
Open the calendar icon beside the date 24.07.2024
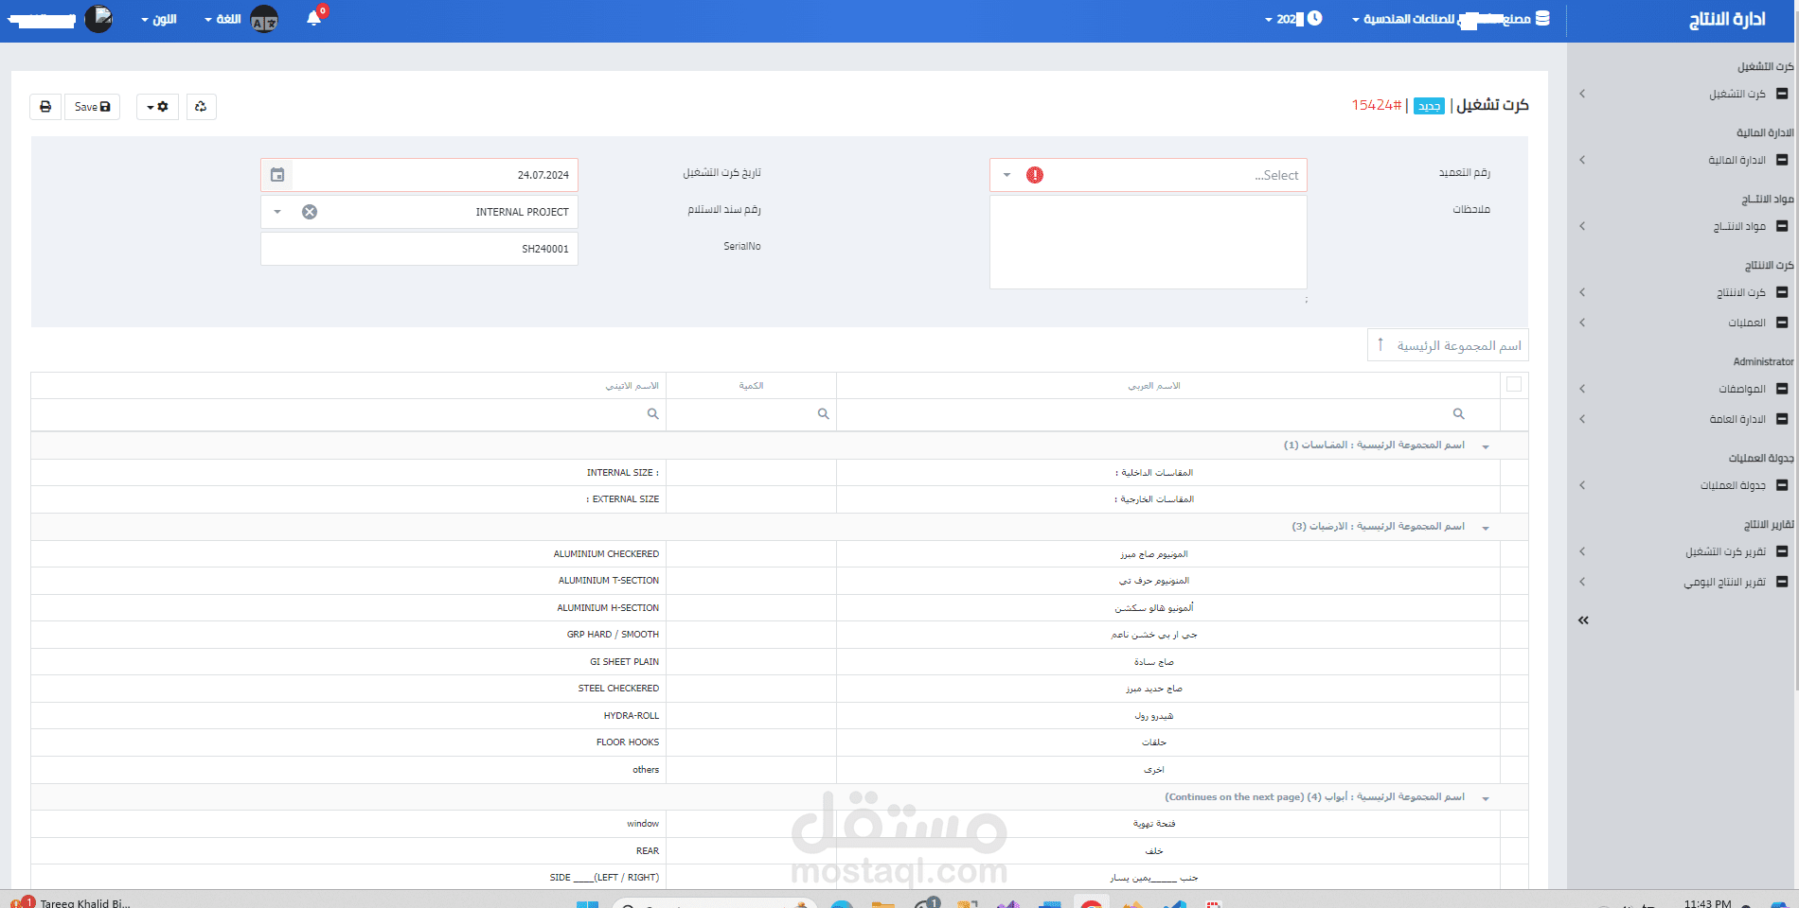[276, 174]
